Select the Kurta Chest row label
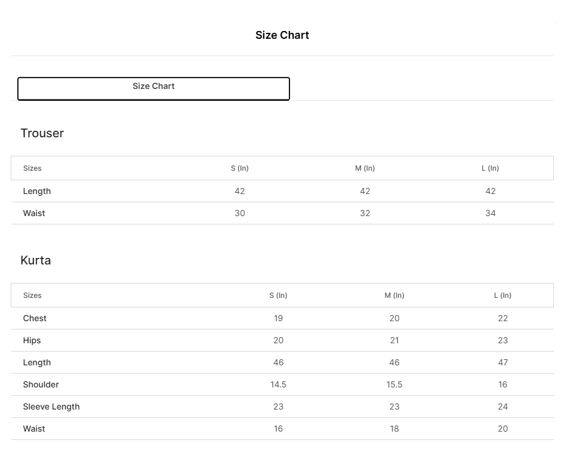Image resolution: width=564 pixels, height=471 pixels. 35,318
